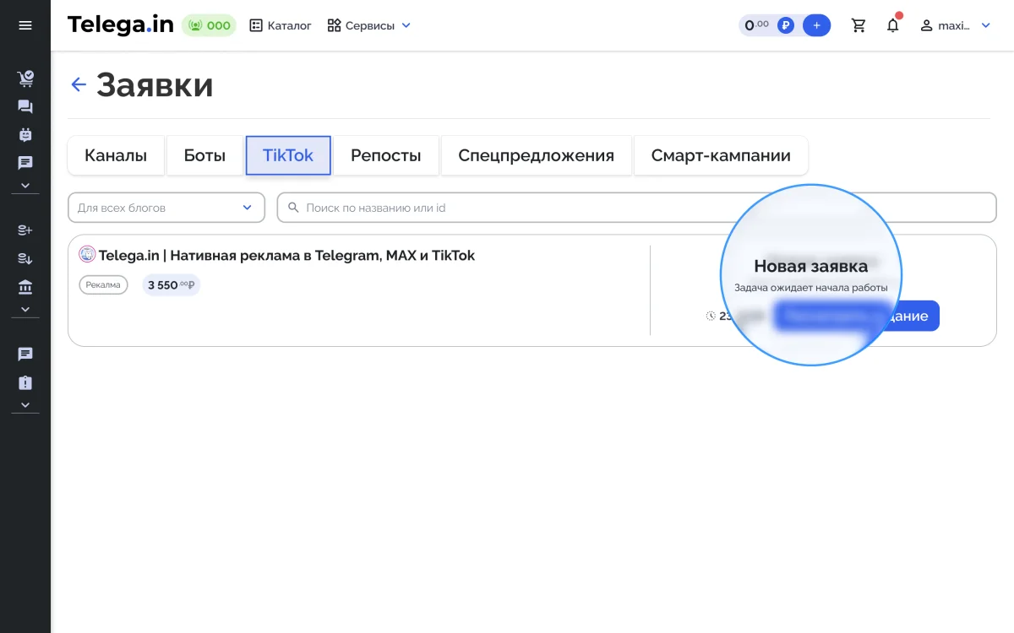
Task: Open the notifications bell
Action: click(893, 25)
